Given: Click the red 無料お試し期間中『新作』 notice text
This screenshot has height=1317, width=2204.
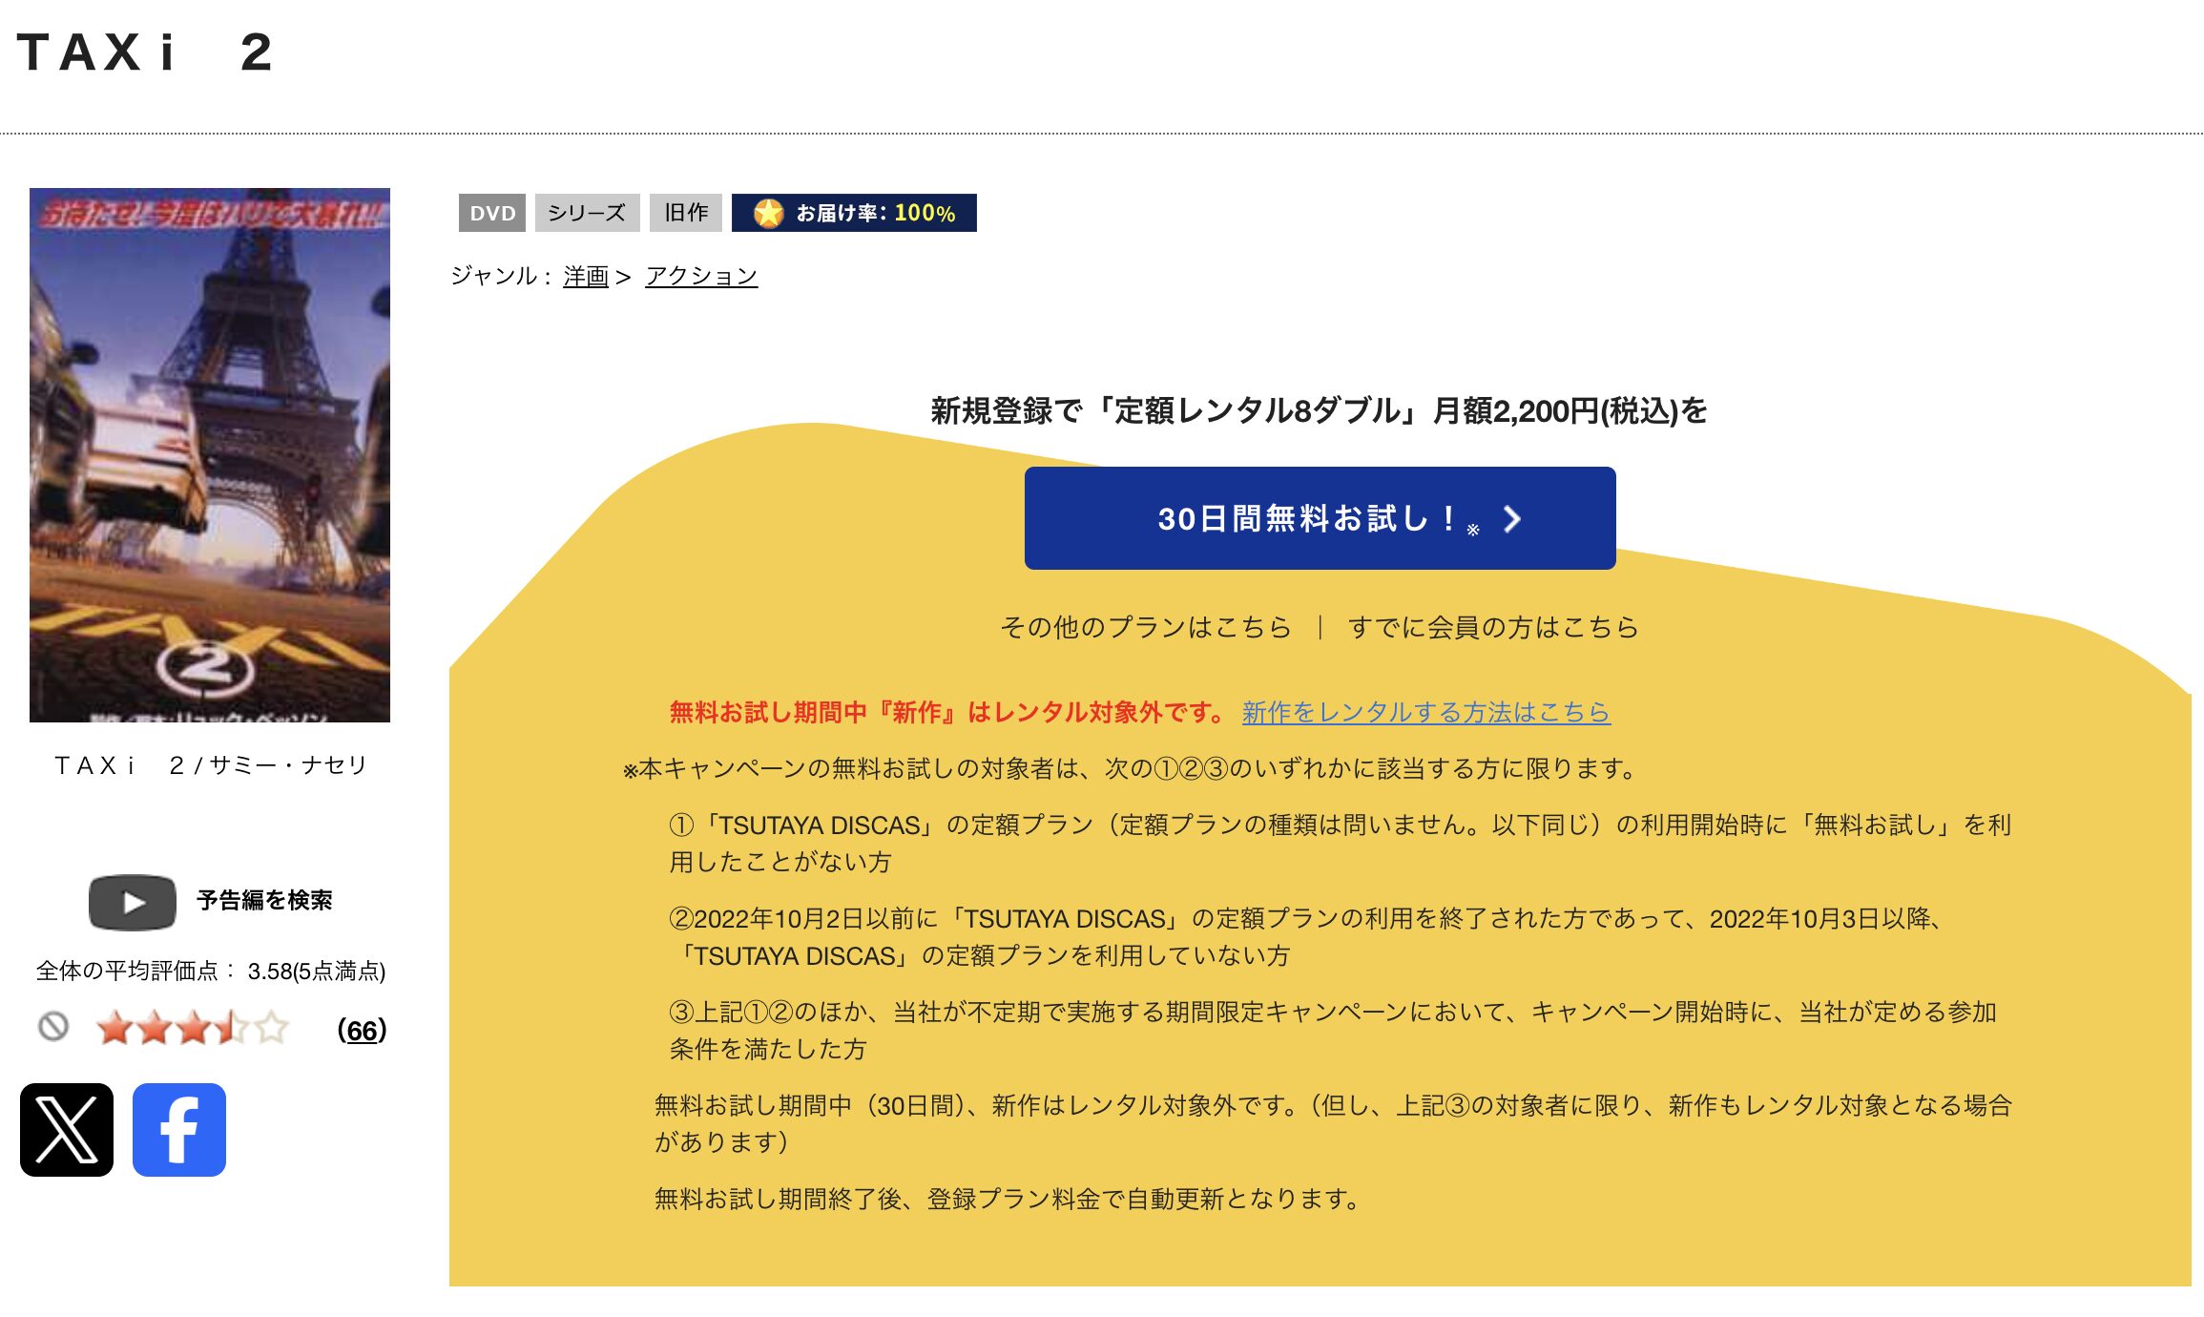Looking at the screenshot, I should click(946, 712).
